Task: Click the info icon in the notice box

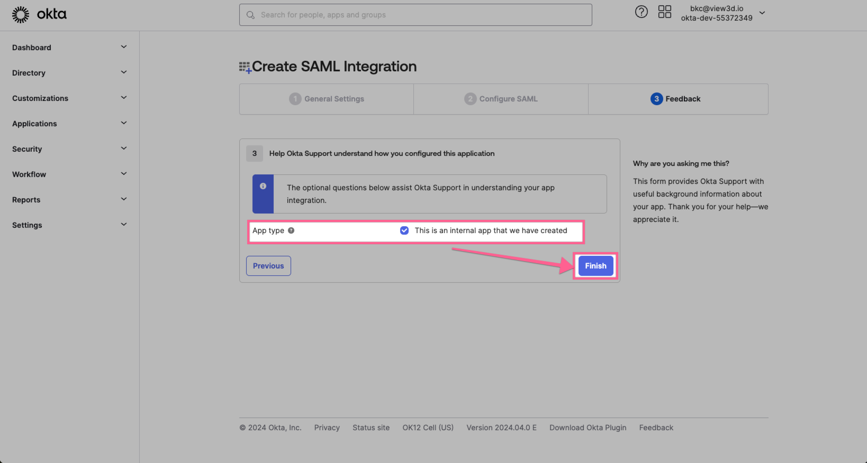Action: 263,186
